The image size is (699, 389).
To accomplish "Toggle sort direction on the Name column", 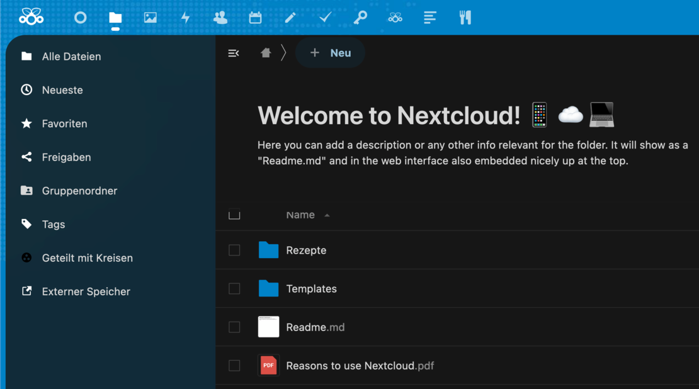I will pos(307,215).
